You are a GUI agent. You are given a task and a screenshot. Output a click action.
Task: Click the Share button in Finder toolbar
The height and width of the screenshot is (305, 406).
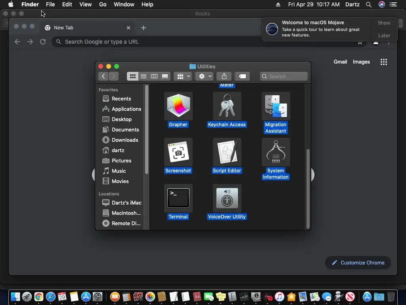[224, 76]
